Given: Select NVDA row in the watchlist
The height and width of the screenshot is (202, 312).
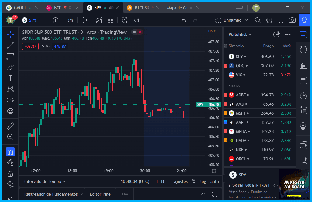Looking at the screenshot, I should [260, 141].
